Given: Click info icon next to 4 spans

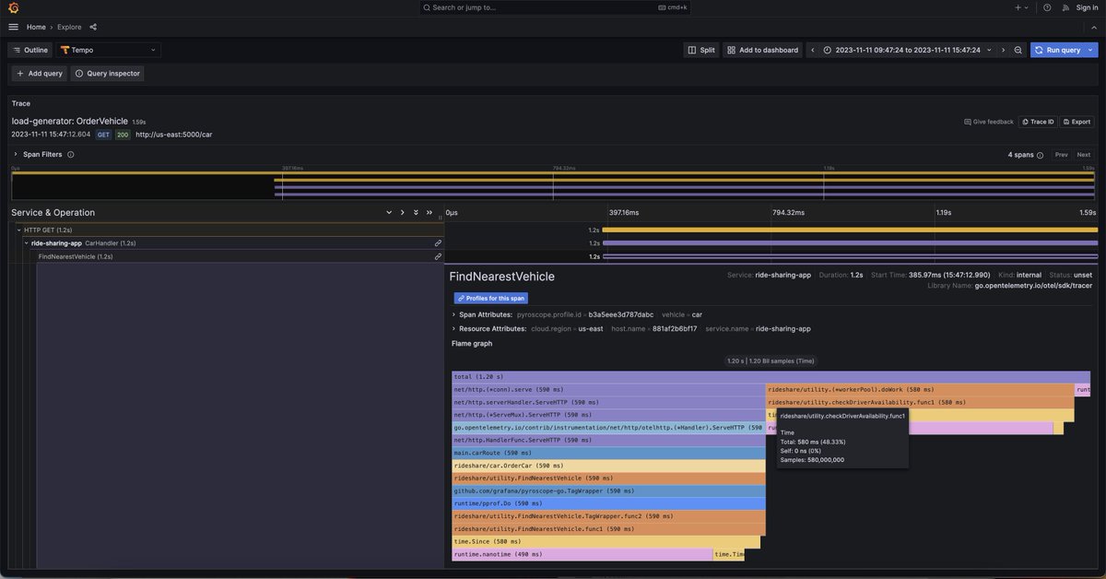Looking at the screenshot, I should (1041, 155).
